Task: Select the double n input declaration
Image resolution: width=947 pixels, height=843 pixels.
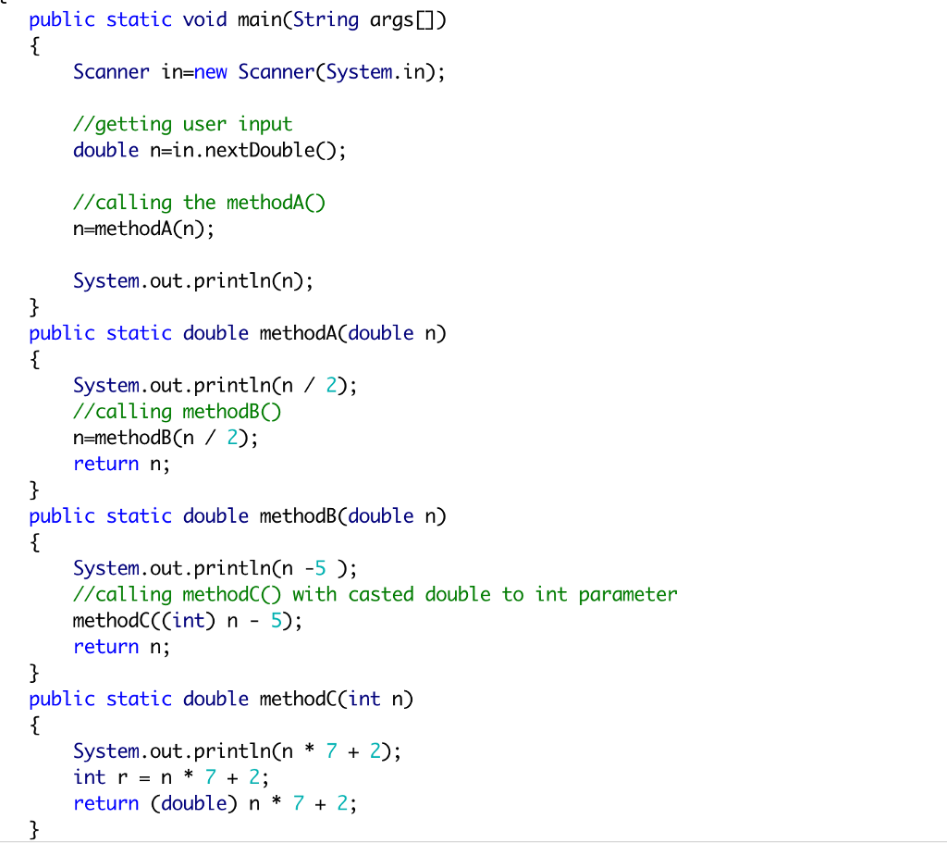Action: (x=208, y=150)
